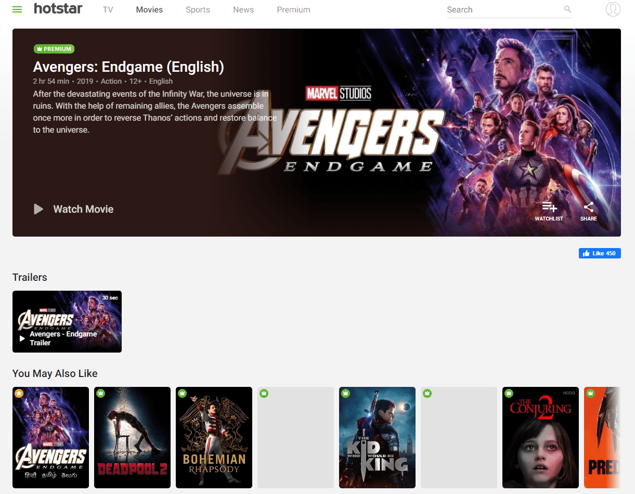Play the movie using the play triangle

point(38,209)
